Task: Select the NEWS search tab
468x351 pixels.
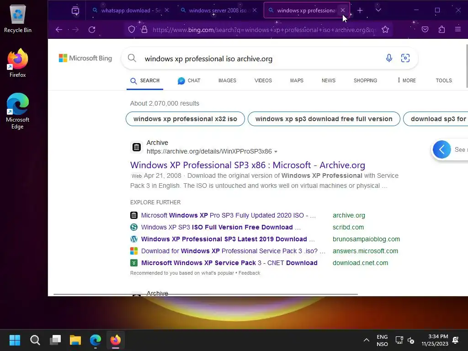Action: click(x=329, y=80)
